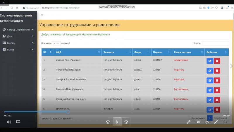The width and height of the screenshot is (234, 132).
Task: Go to Следующая page
Action: [x=221, y=118]
